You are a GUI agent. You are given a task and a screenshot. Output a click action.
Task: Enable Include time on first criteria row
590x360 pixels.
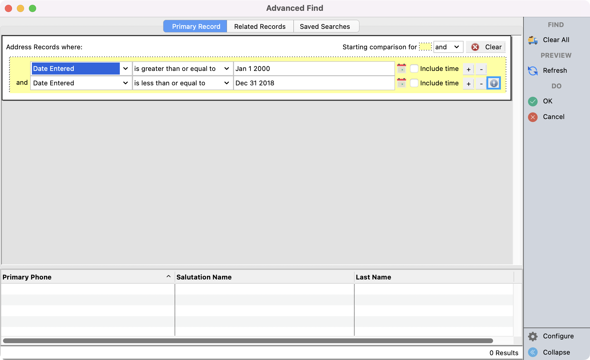click(414, 69)
